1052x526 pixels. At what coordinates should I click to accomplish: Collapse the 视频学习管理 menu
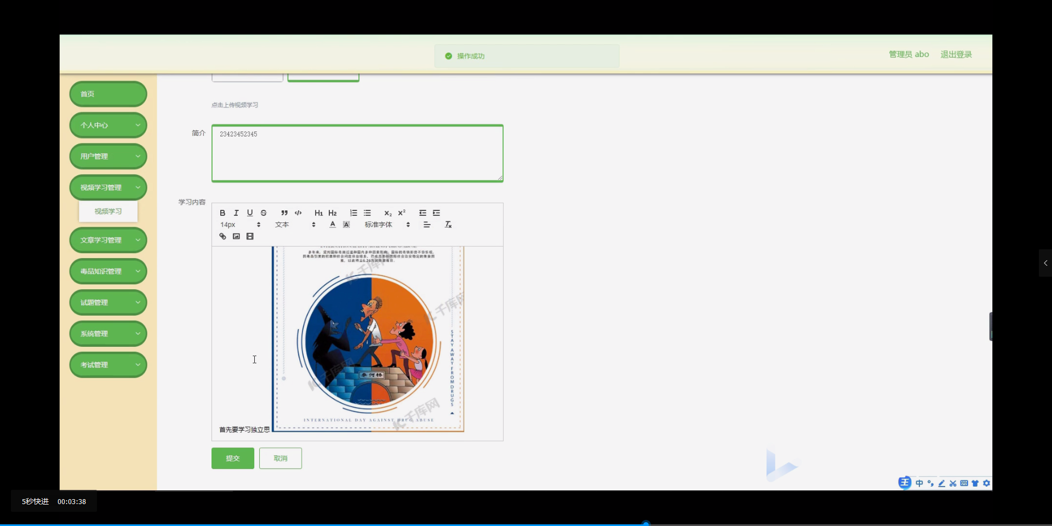tap(108, 187)
